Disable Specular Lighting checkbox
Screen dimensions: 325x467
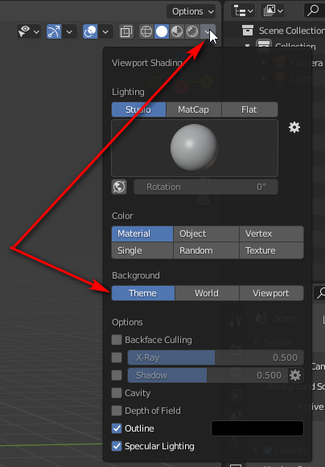coord(117,446)
